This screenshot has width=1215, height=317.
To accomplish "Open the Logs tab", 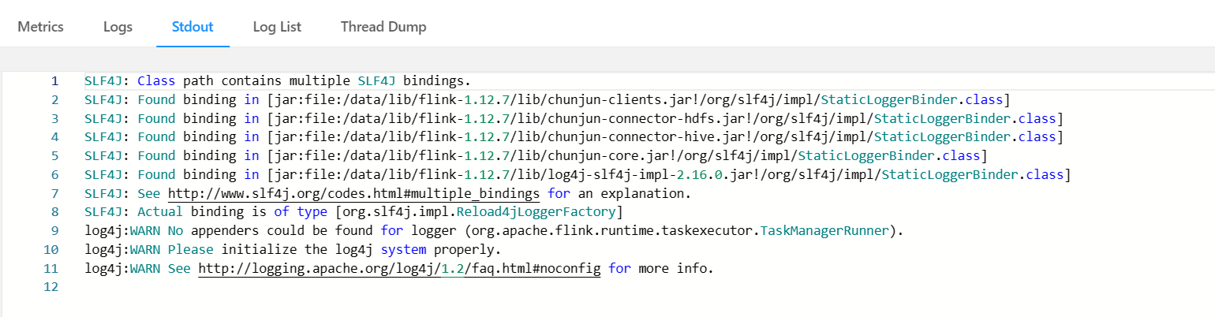I will (118, 26).
